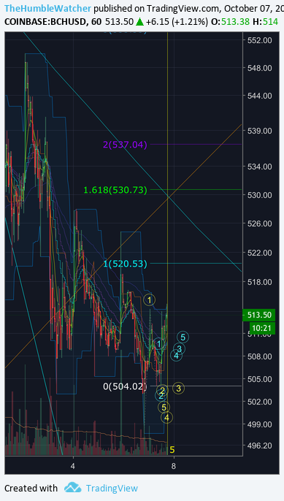Click the 505.00 price axis label

click(260, 379)
